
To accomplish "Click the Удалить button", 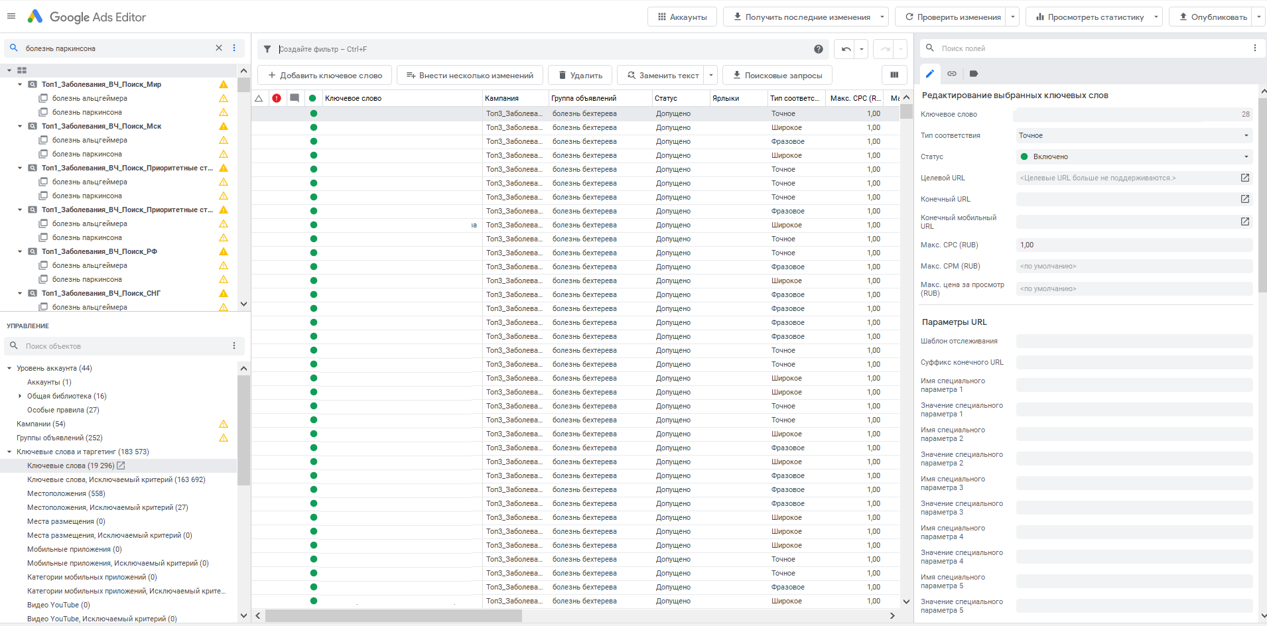I will pyautogui.click(x=580, y=76).
